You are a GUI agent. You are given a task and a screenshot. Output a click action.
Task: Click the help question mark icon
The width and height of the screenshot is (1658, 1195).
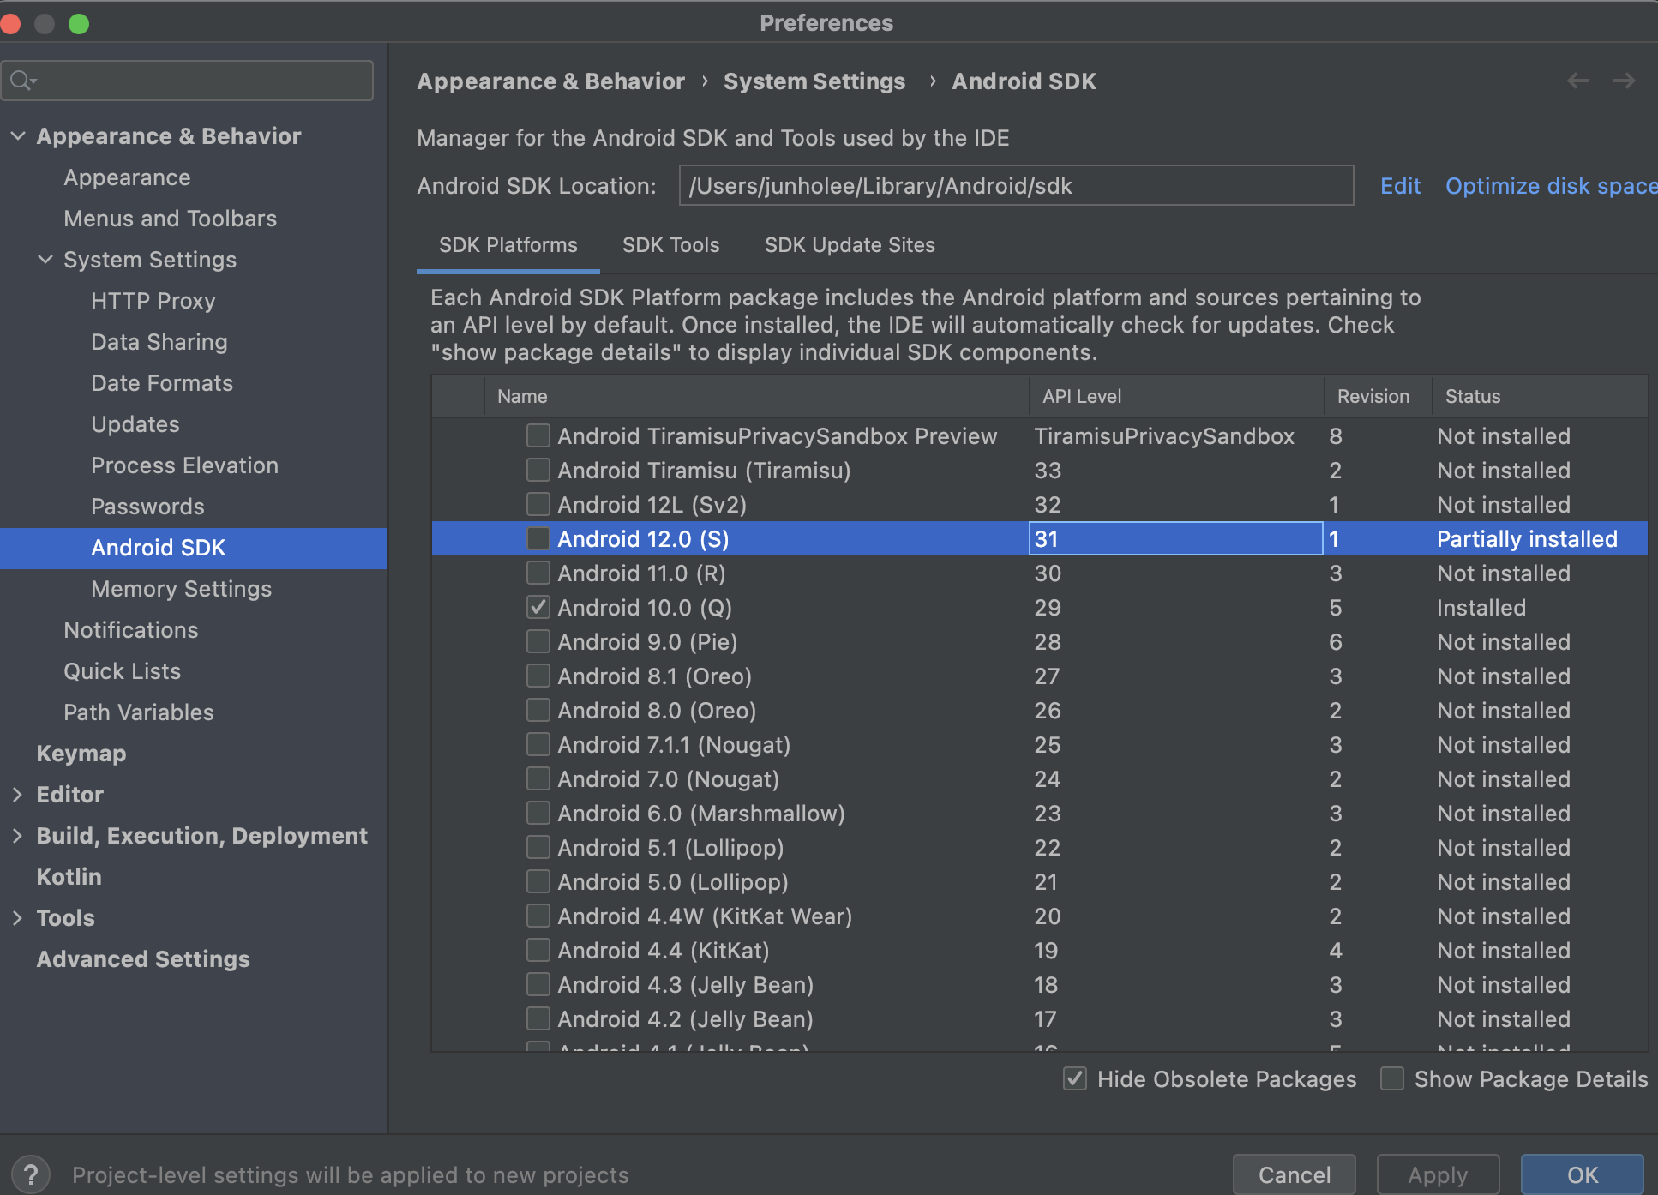click(x=31, y=1174)
